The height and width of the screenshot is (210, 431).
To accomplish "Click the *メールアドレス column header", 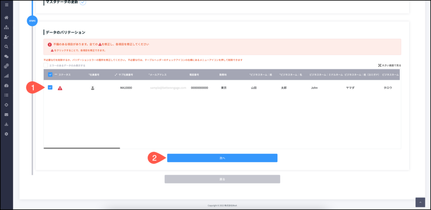I will pyautogui.click(x=157, y=75).
